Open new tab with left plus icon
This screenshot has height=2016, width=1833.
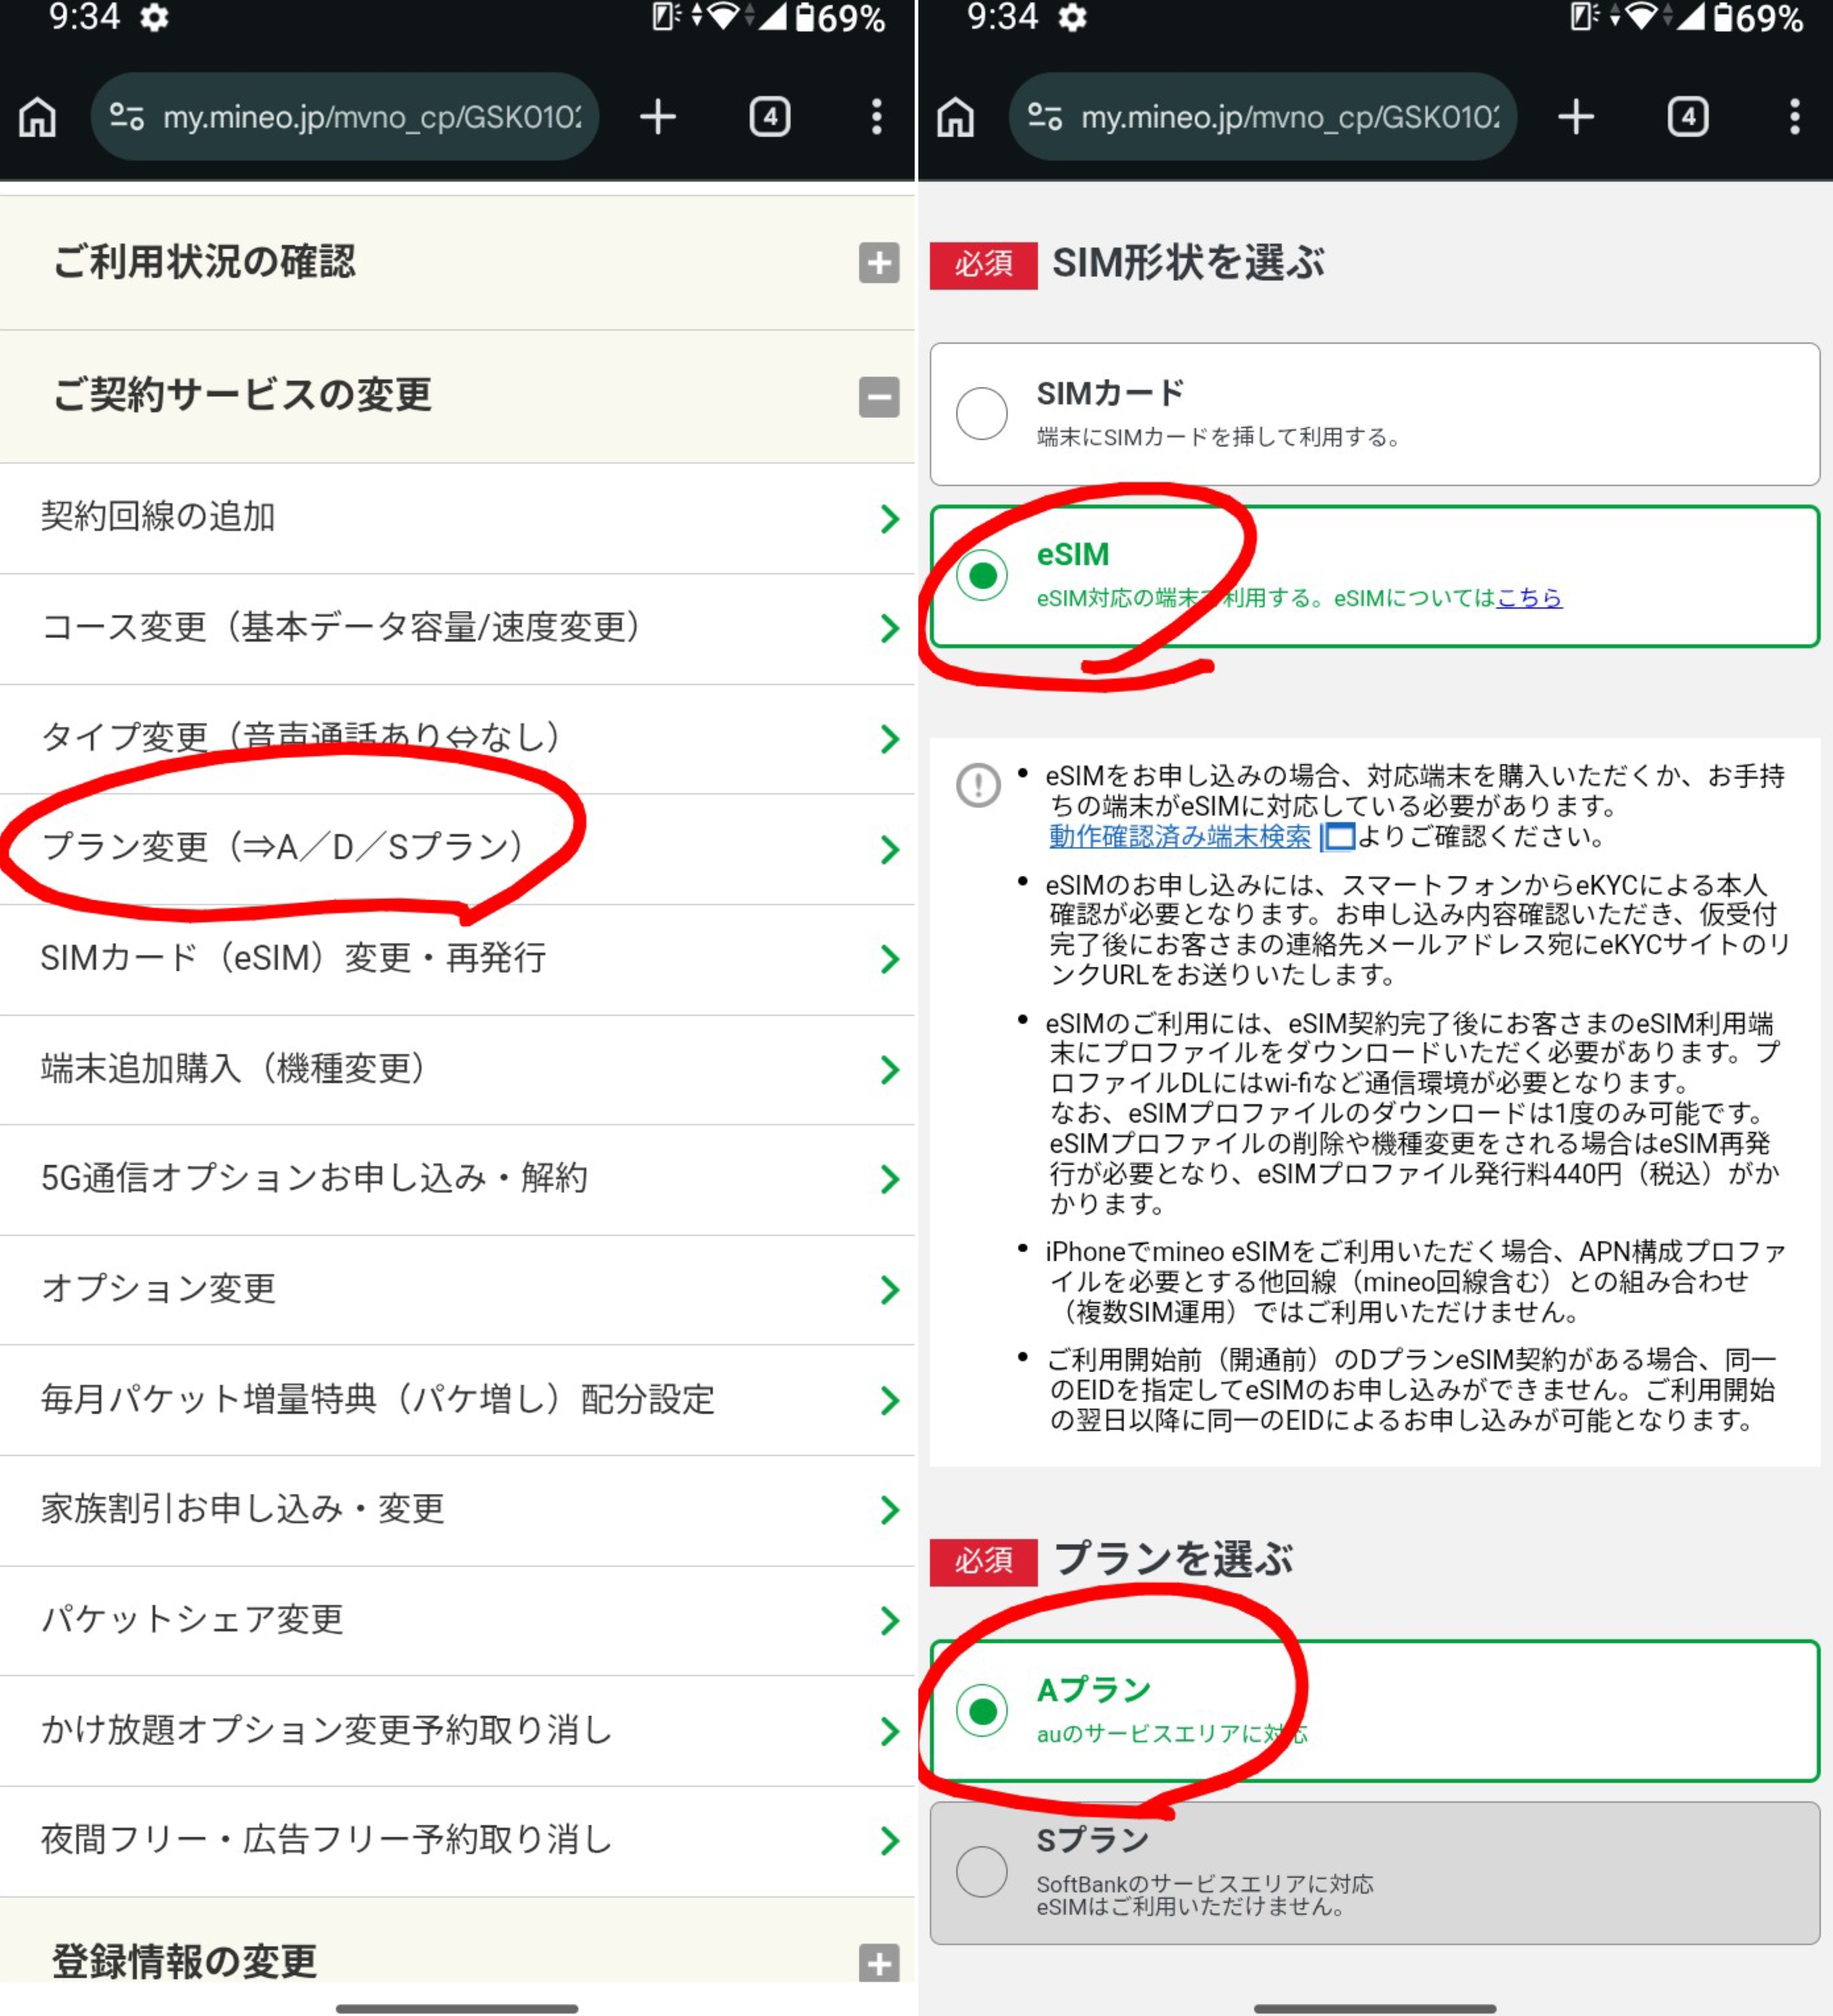pyautogui.click(x=657, y=117)
